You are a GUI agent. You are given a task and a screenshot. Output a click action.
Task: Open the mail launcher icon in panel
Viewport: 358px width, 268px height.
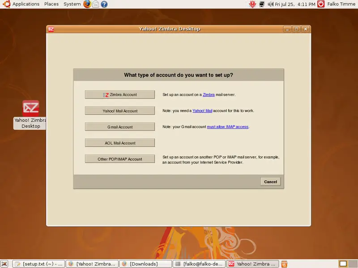click(96, 4)
